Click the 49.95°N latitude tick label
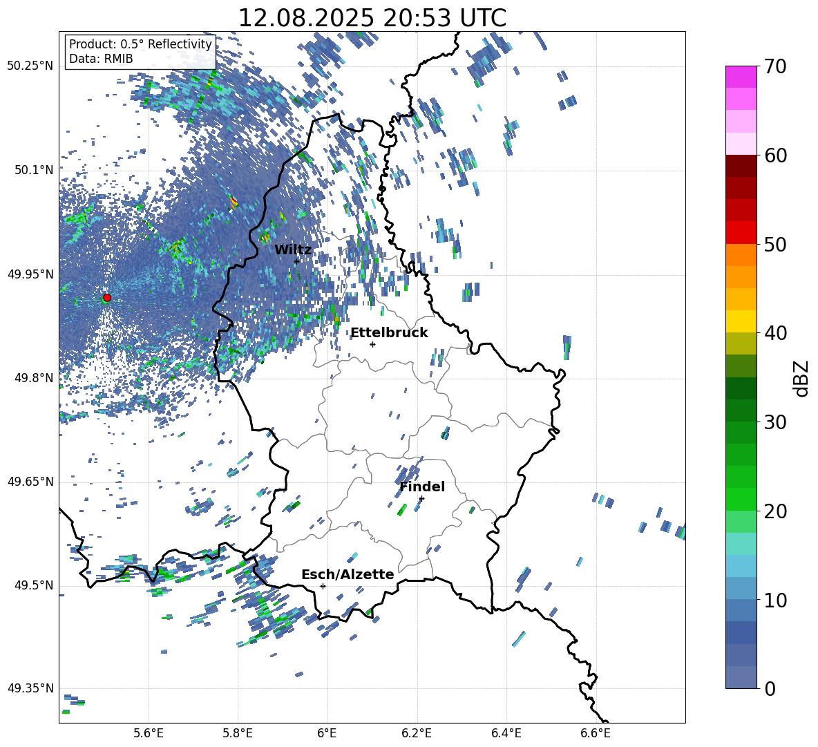Screen dimensions: 818x747 [x=30, y=274]
